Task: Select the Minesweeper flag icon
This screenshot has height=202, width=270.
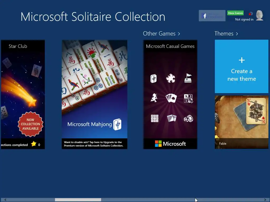Action: point(188,78)
